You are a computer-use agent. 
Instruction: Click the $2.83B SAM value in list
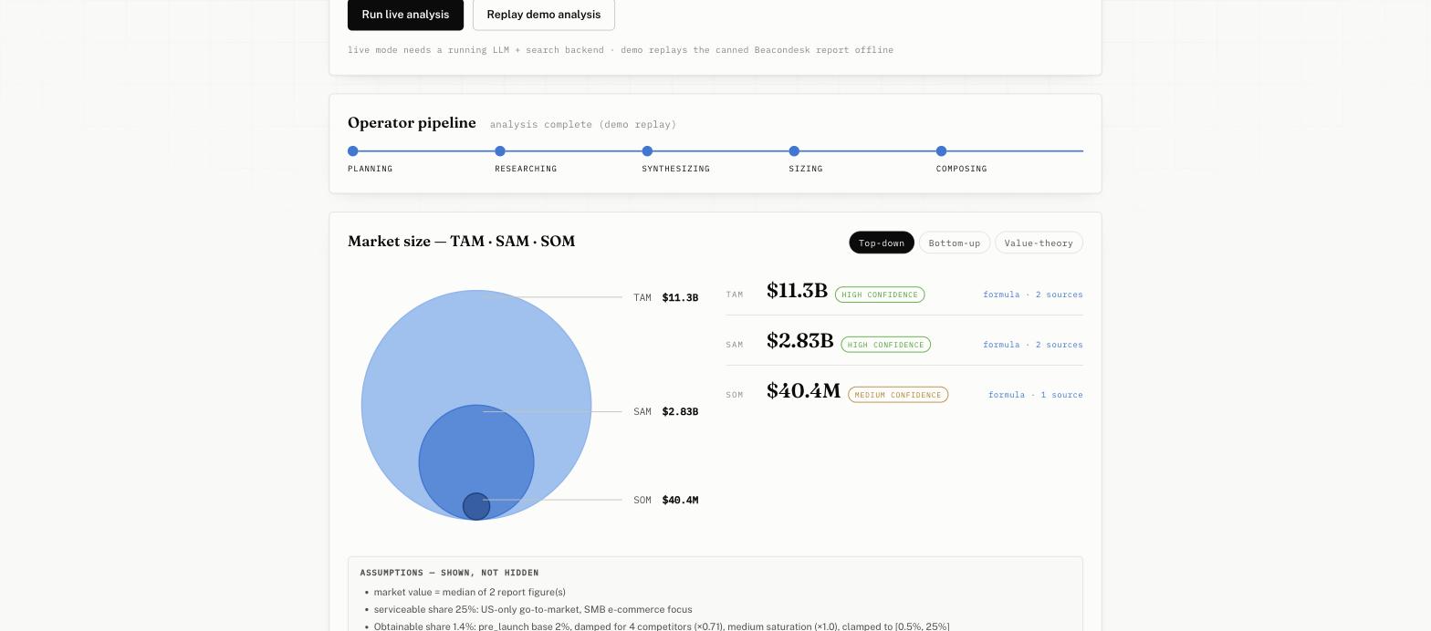(799, 341)
